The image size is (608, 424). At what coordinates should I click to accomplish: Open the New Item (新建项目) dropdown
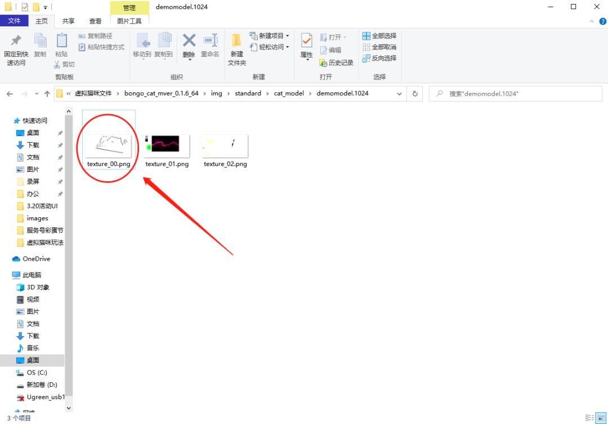[270, 36]
